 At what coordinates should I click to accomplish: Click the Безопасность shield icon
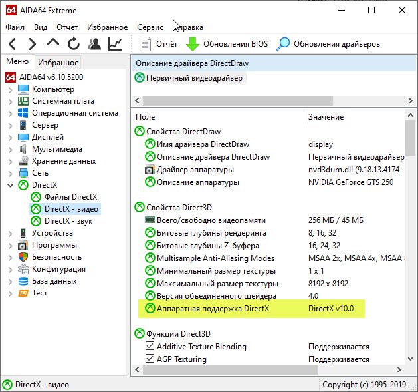tap(23, 257)
